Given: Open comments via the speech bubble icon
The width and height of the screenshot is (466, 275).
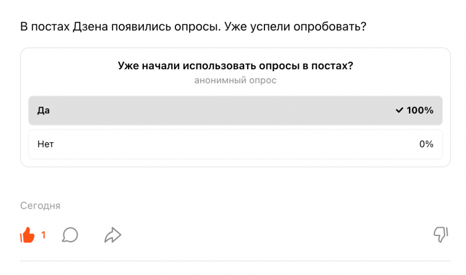Looking at the screenshot, I should tap(70, 235).
